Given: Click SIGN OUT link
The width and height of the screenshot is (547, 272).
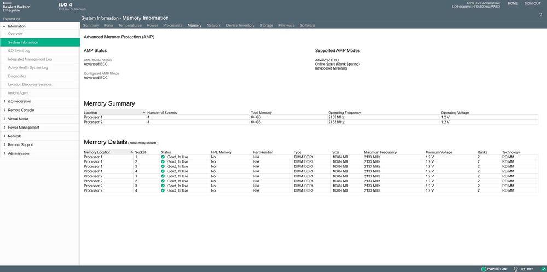Looking at the screenshot, I should pos(533,3).
